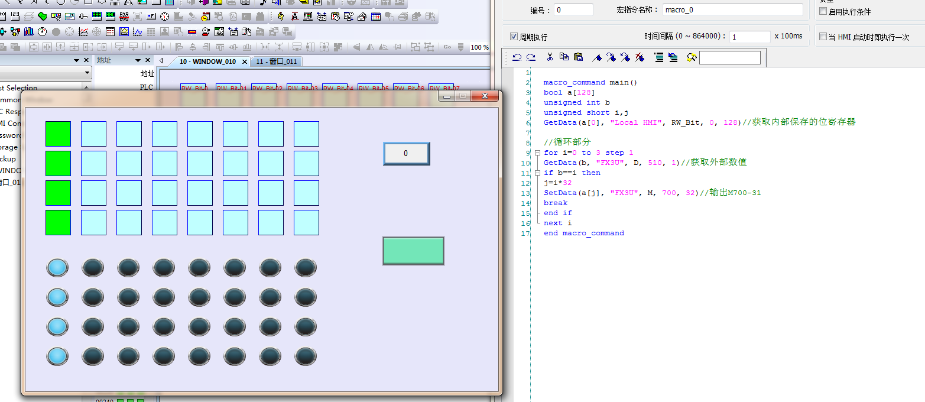Uncheck the 周期执行 periodic execution checkbox

[x=514, y=37]
